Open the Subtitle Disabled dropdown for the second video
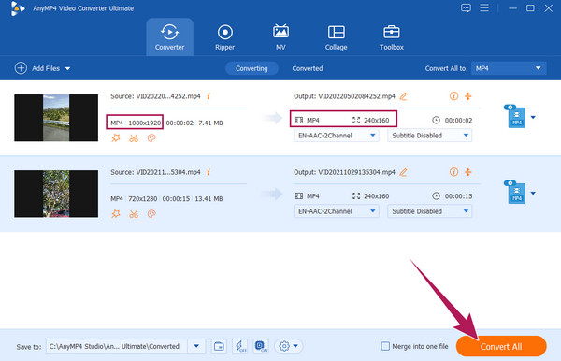 pos(430,211)
